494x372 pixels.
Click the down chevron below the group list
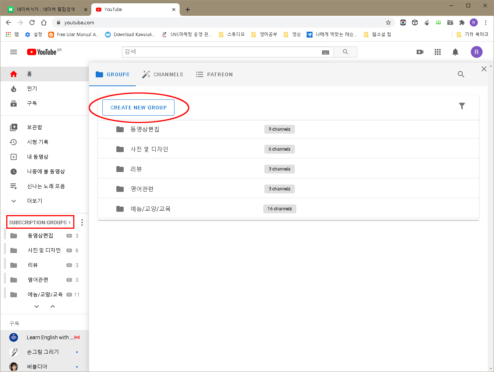click(36, 306)
